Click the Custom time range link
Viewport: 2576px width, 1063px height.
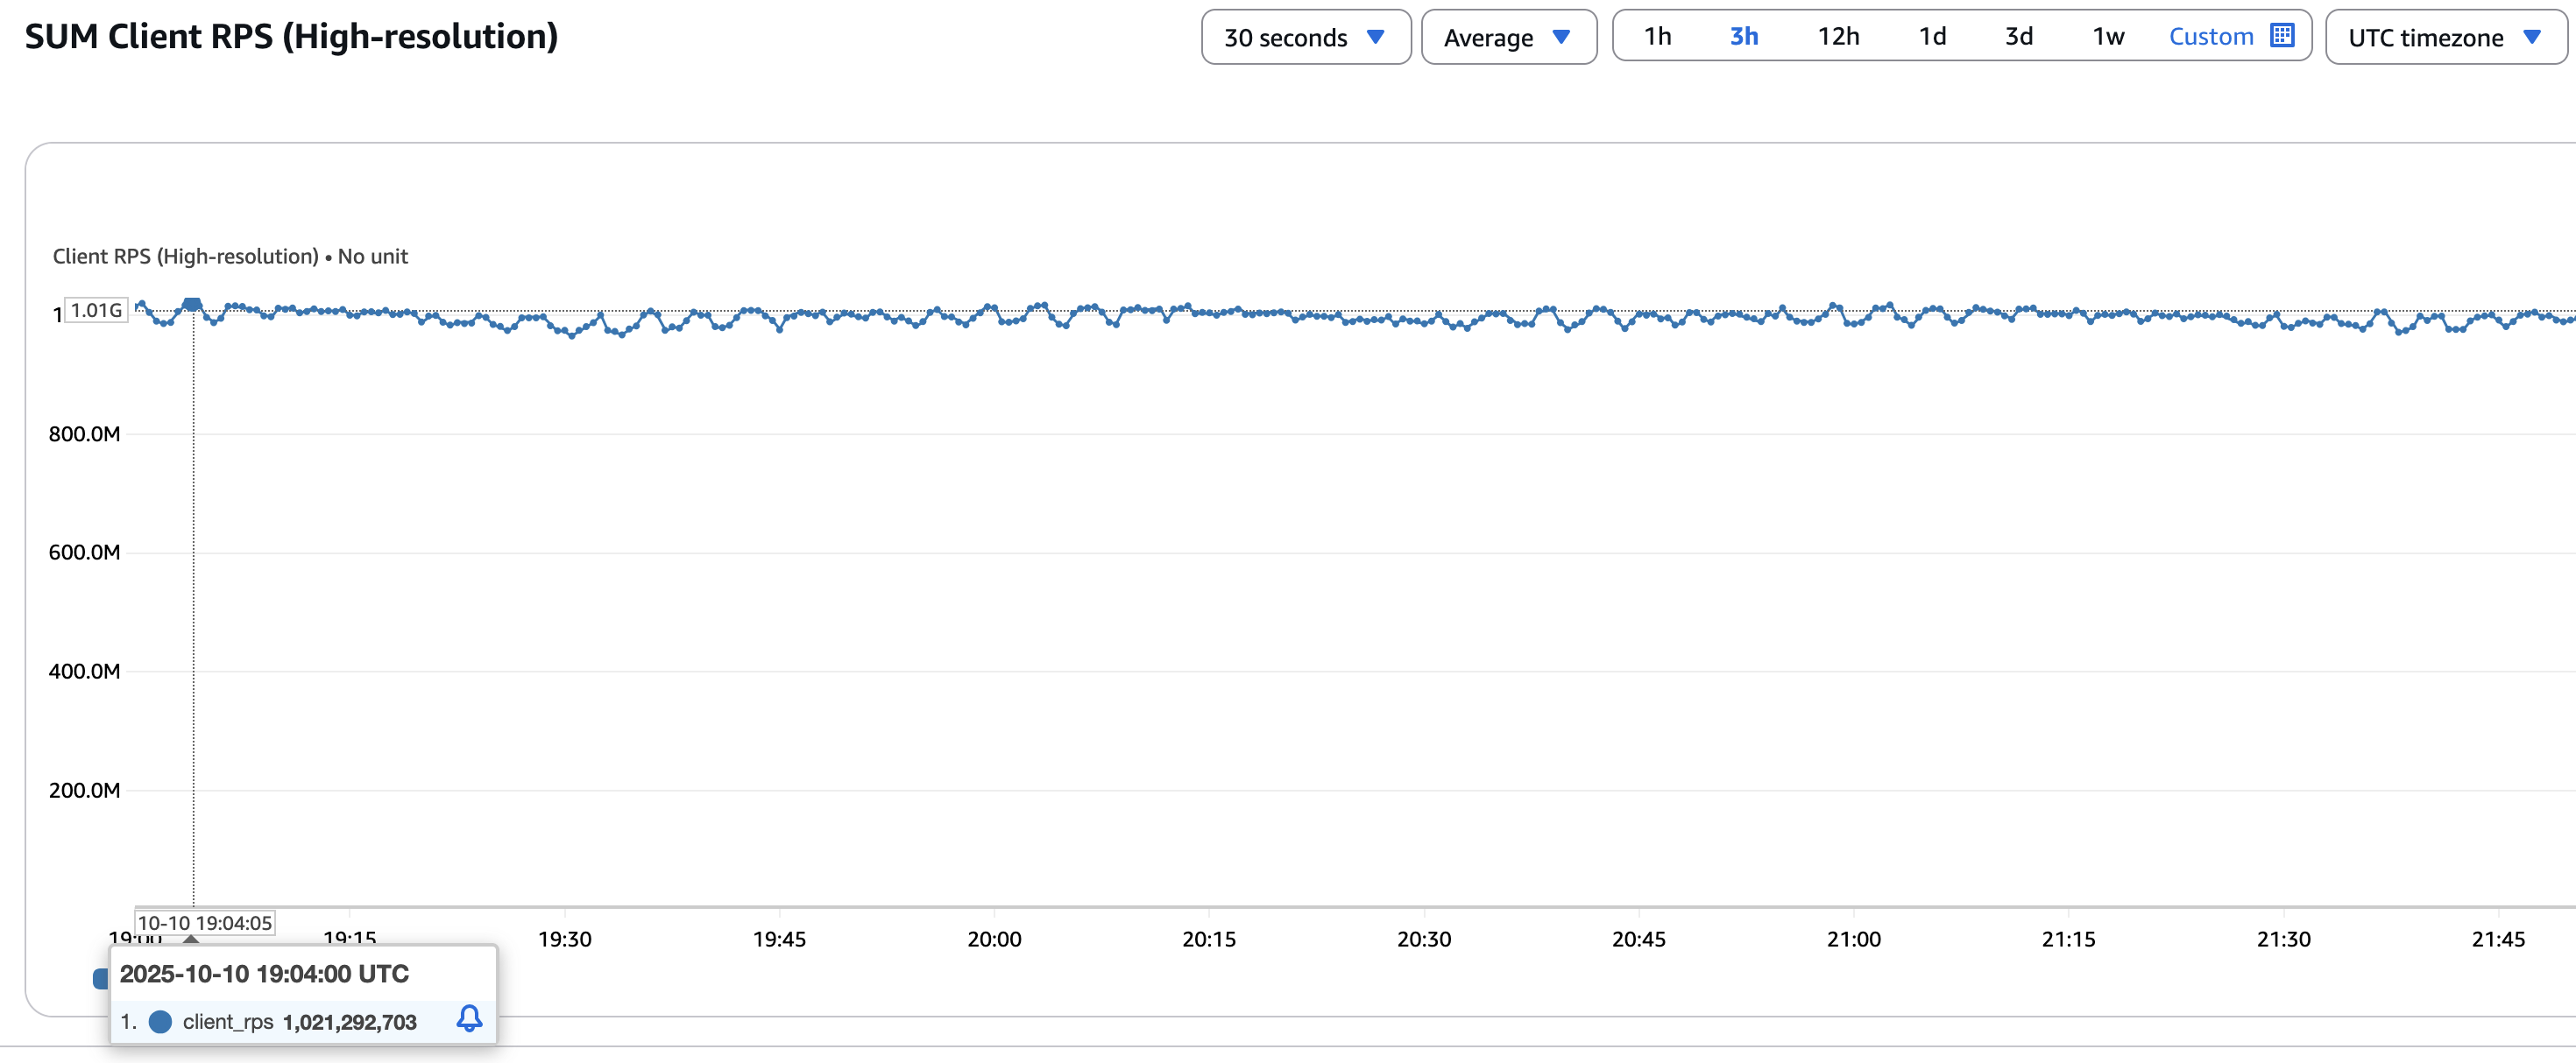[2210, 37]
